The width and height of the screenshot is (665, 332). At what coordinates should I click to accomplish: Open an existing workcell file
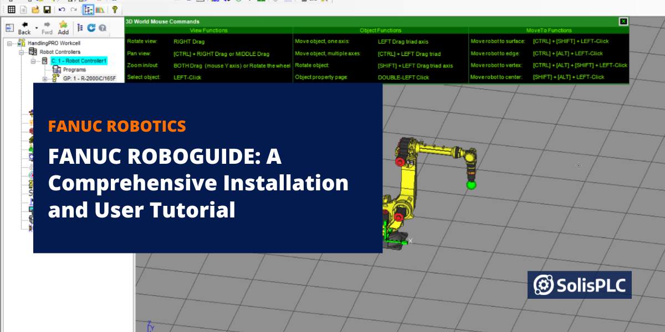click(35, 10)
